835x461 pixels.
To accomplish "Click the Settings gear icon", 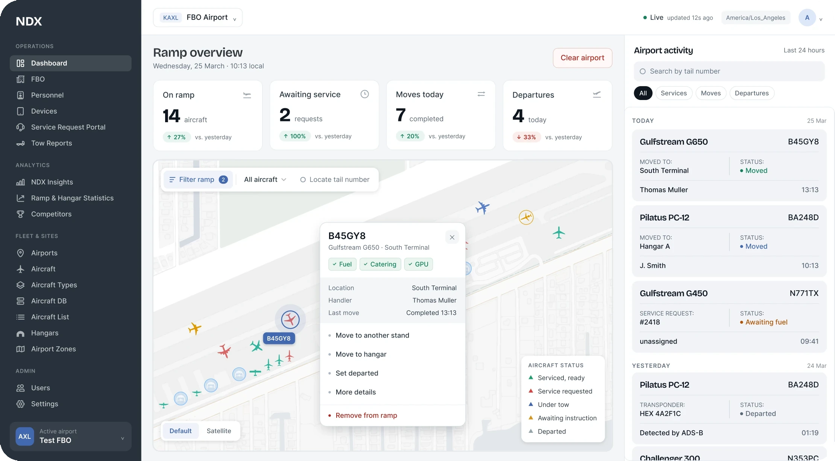I will (21, 404).
